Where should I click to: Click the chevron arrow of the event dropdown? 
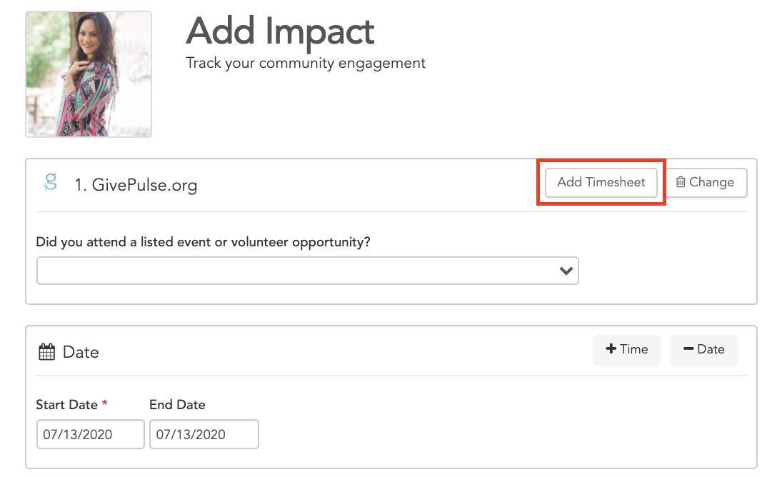(x=566, y=271)
